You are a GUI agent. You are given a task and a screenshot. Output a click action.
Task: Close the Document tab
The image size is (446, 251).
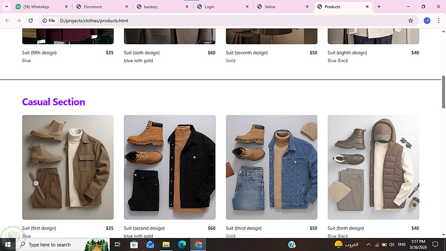[x=127, y=7]
